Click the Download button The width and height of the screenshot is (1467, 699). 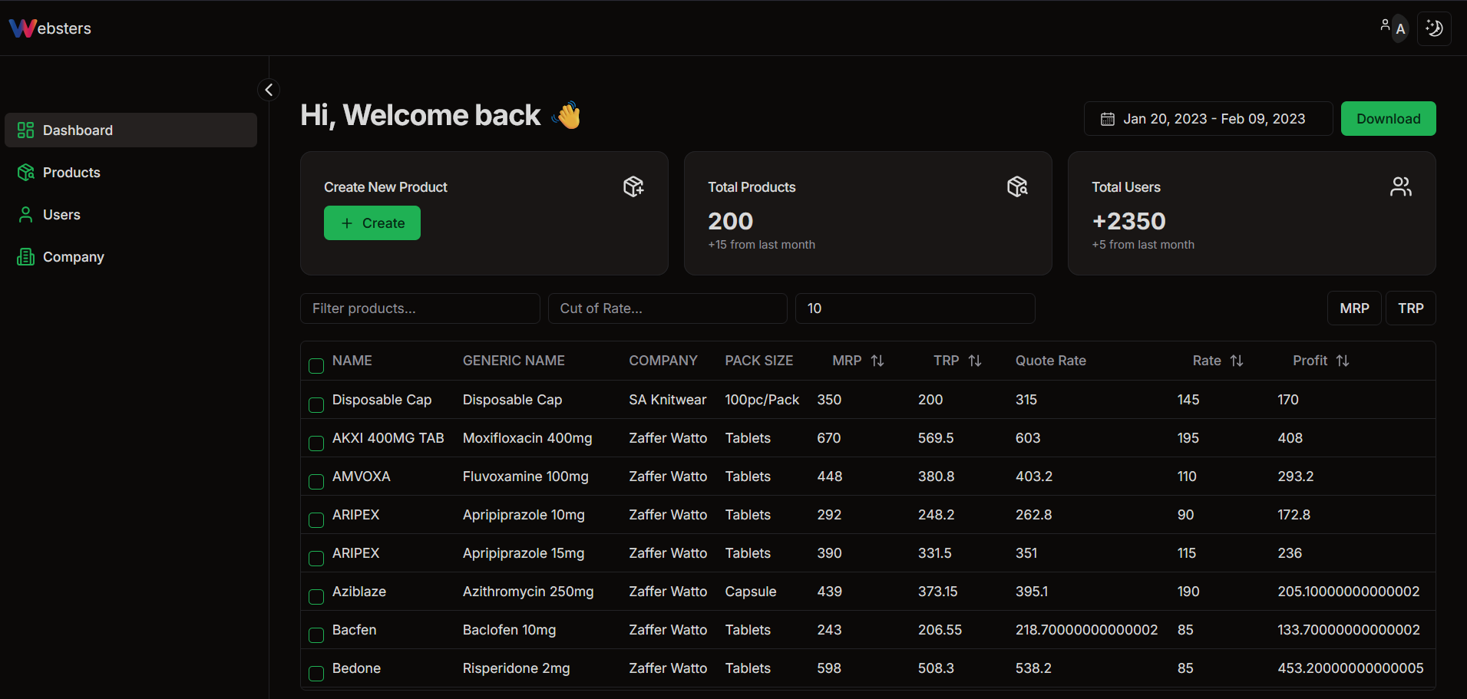tap(1388, 119)
